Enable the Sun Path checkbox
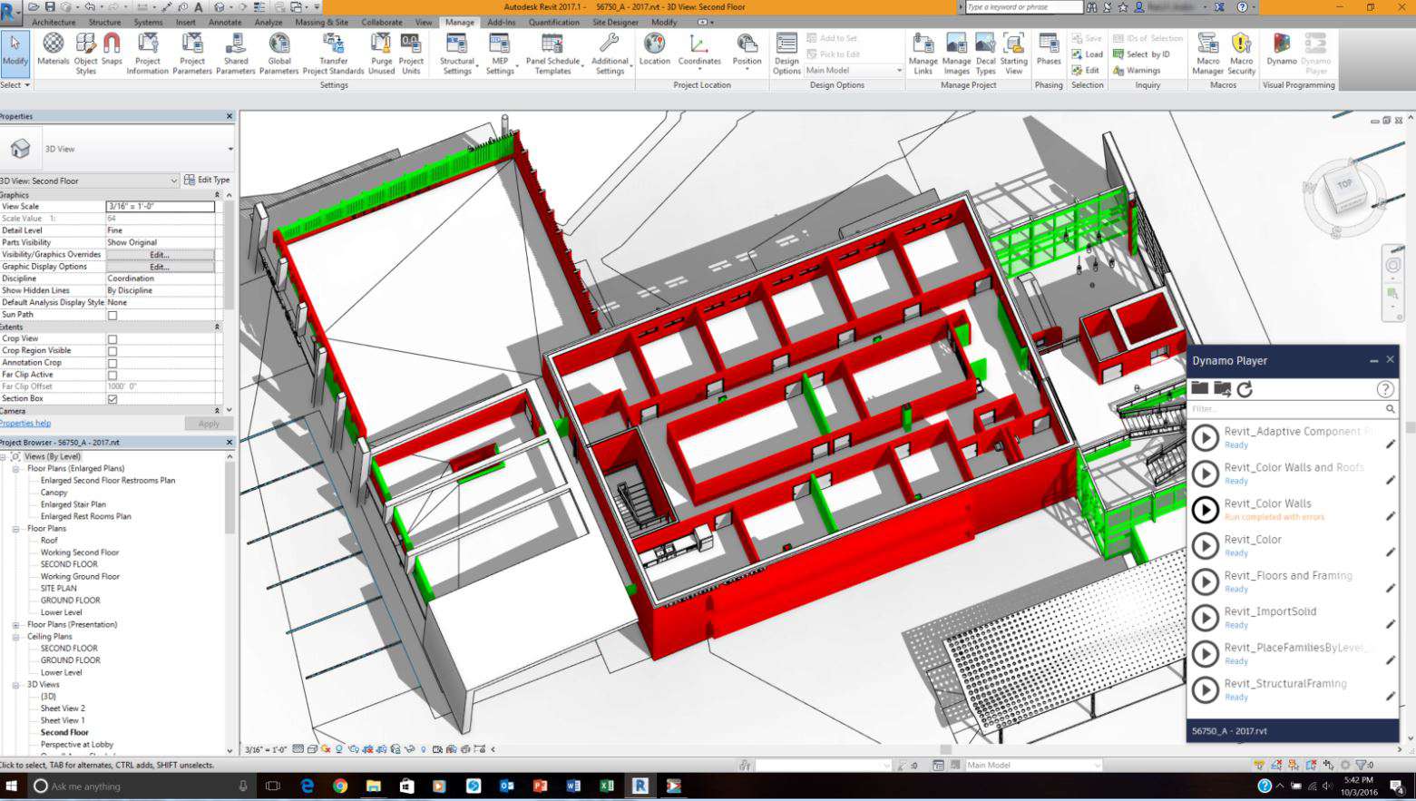 [112, 314]
